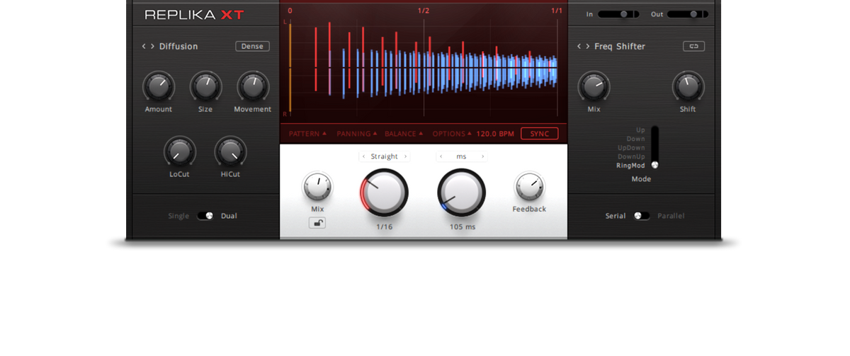Open the ms time unit selector
Screen dimensions: 850x356
pos(462,156)
